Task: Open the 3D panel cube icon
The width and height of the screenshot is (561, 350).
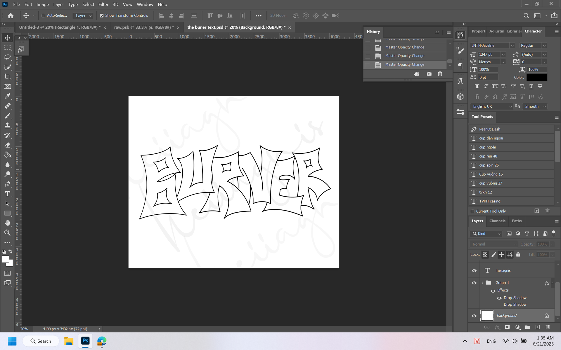Action: [x=460, y=97]
